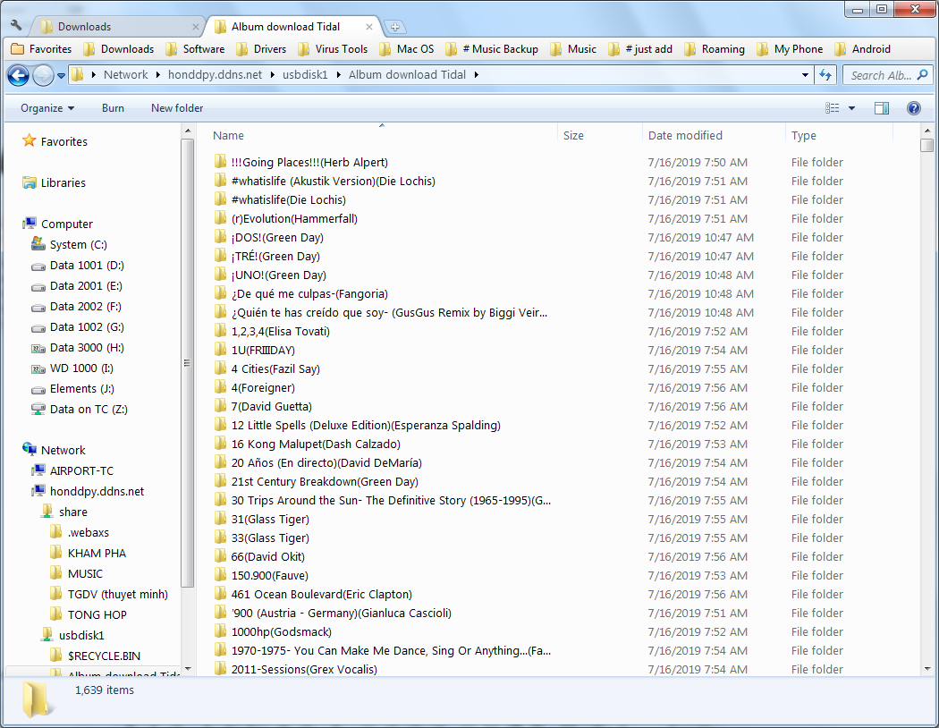Image resolution: width=939 pixels, height=728 pixels.
Task: Open the Roaming bookmark folder
Action: click(x=715, y=49)
